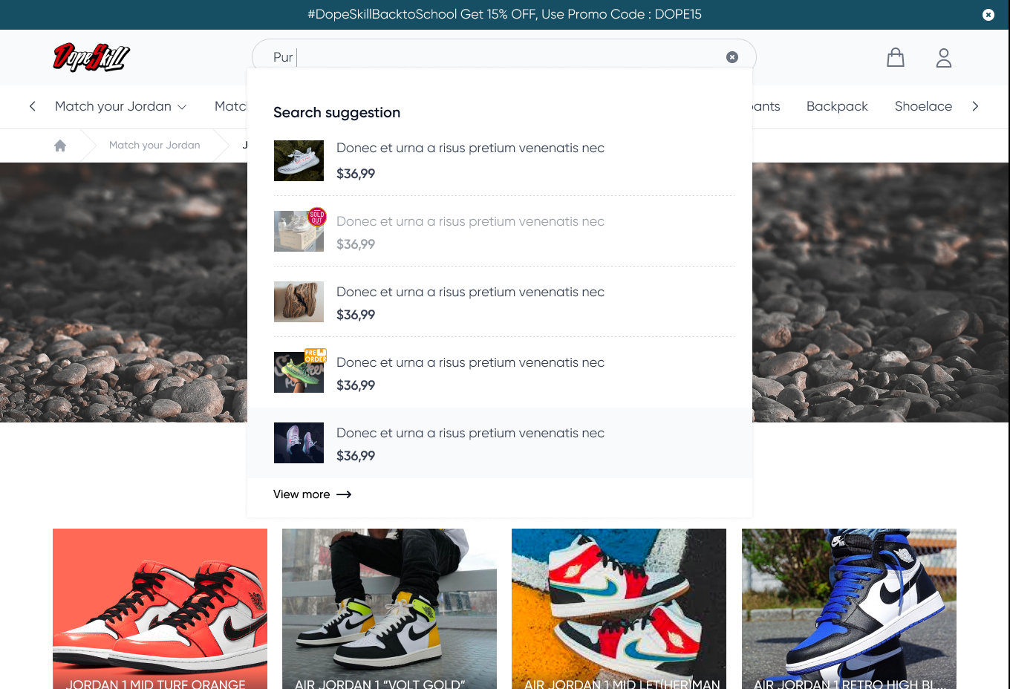Click View more search results

pos(302,494)
